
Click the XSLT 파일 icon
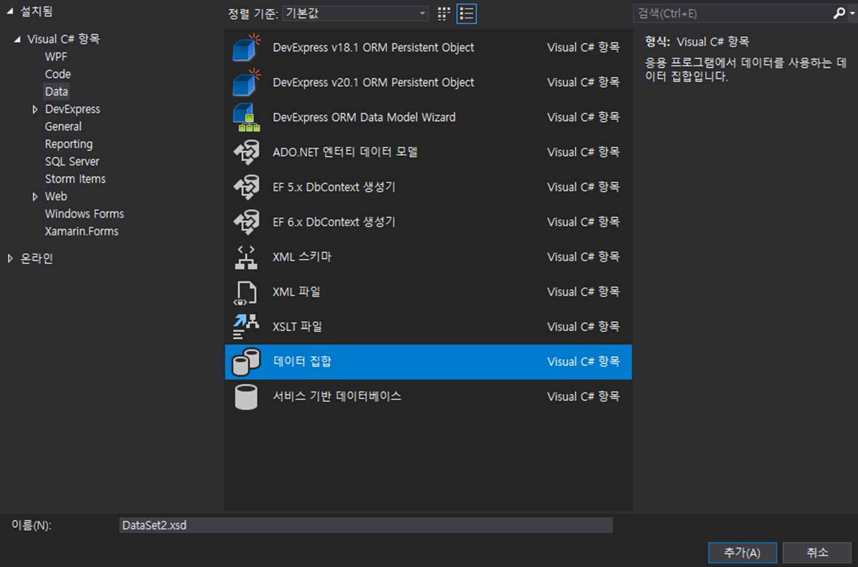tap(246, 327)
